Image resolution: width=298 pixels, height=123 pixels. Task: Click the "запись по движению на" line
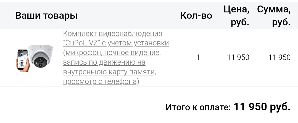(104, 62)
